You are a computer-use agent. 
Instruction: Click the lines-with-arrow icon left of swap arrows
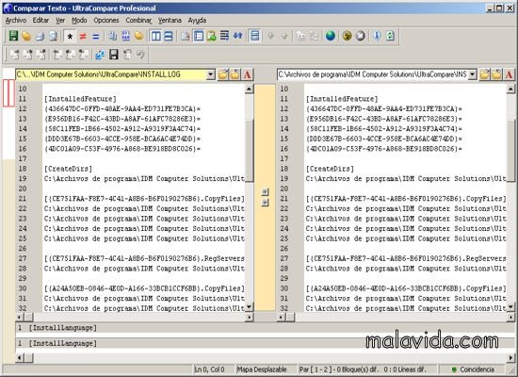click(225, 36)
